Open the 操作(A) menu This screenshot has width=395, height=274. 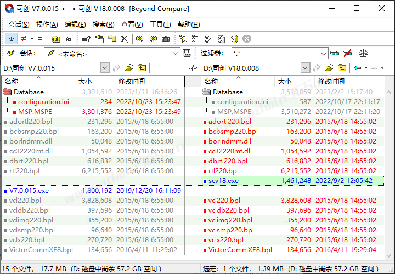coord(47,25)
